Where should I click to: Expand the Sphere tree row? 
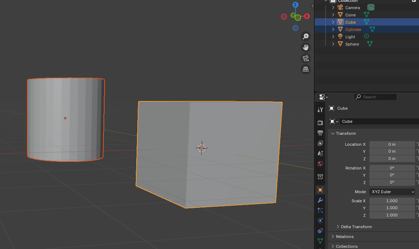(x=333, y=44)
